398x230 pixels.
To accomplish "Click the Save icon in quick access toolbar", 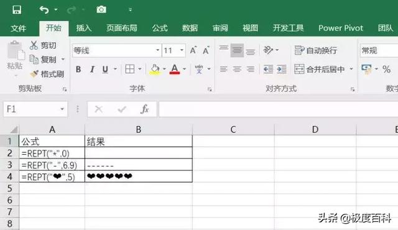I will 17,10.
